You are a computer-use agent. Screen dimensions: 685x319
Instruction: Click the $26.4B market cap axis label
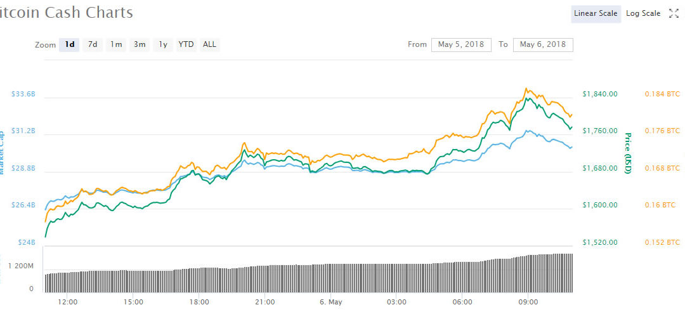[23, 205]
